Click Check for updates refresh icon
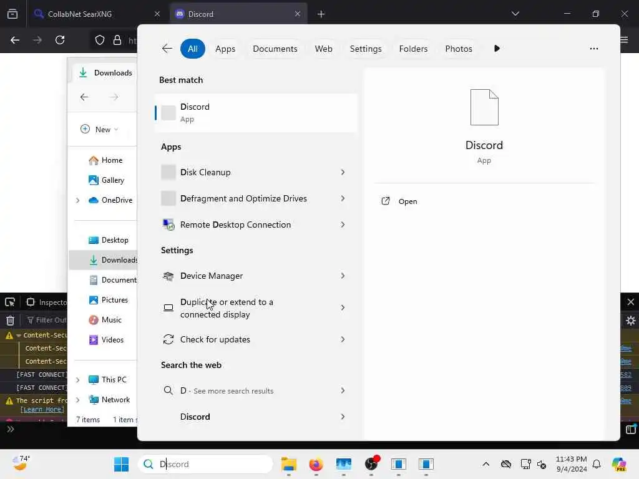This screenshot has width=639, height=479. pos(168,339)
